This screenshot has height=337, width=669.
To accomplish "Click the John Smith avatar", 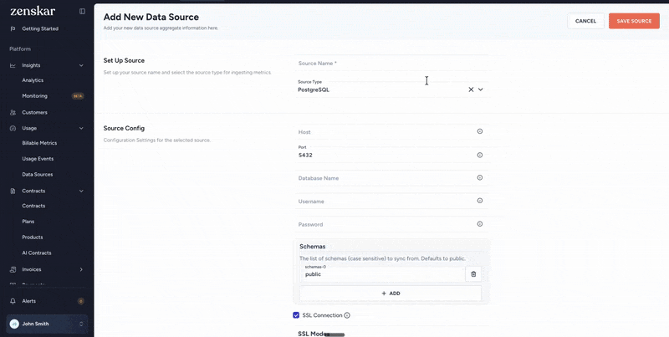I will 14,324.
